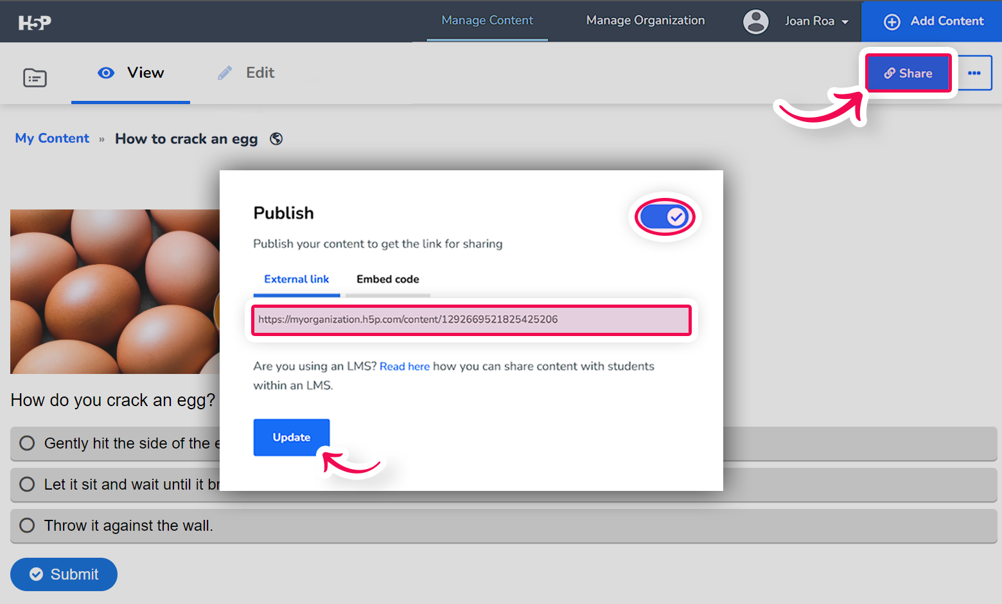
Task: Click the plus icon in Add Content
Action: pyautogui.click(x=892, y=22)
